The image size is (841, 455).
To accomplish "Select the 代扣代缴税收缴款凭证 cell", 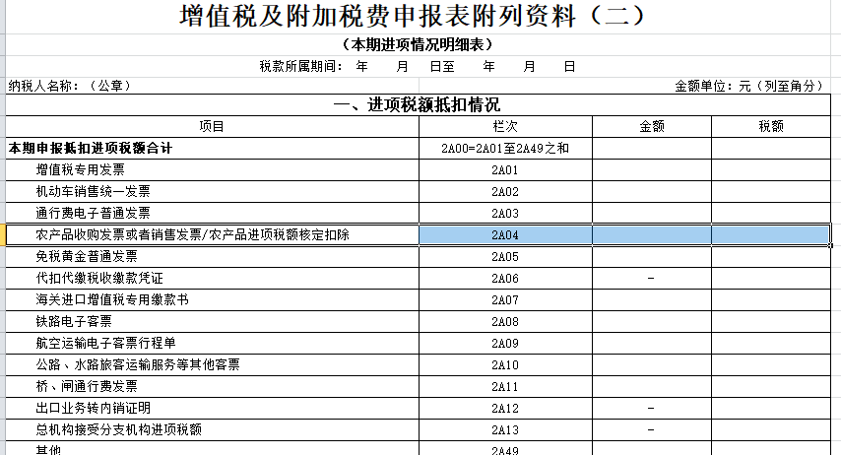I will click(x=212, y=278).
